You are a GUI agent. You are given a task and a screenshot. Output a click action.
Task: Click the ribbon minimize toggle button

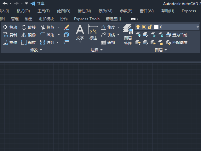pyautogui.click(x=133, y=19)
